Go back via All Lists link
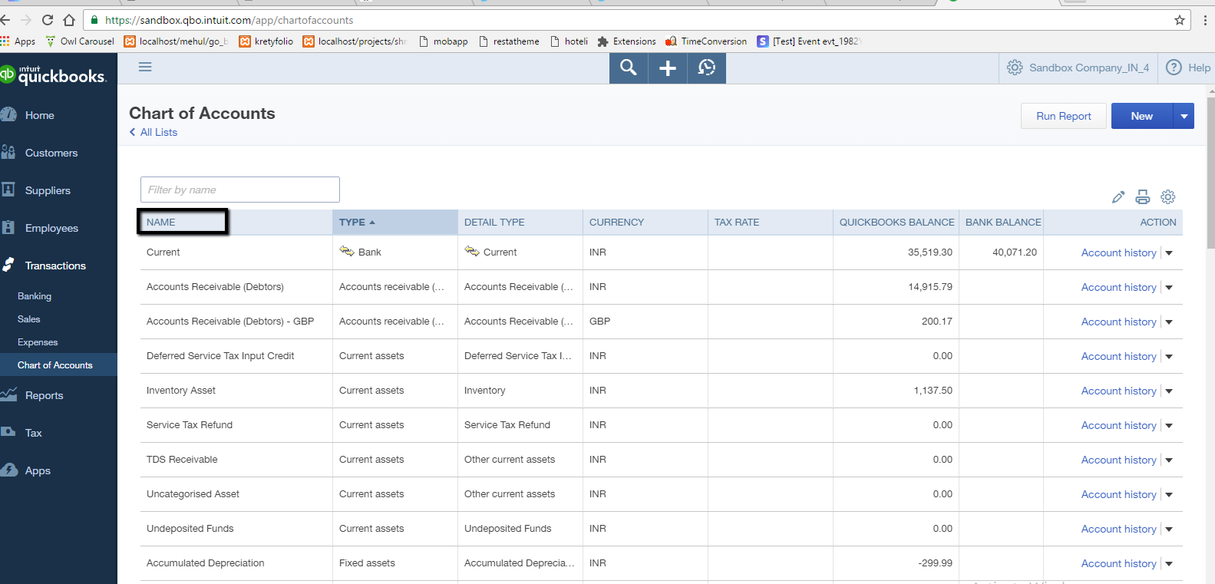Viewport: 1215px width, 584px height. click(x=158, y=133)
